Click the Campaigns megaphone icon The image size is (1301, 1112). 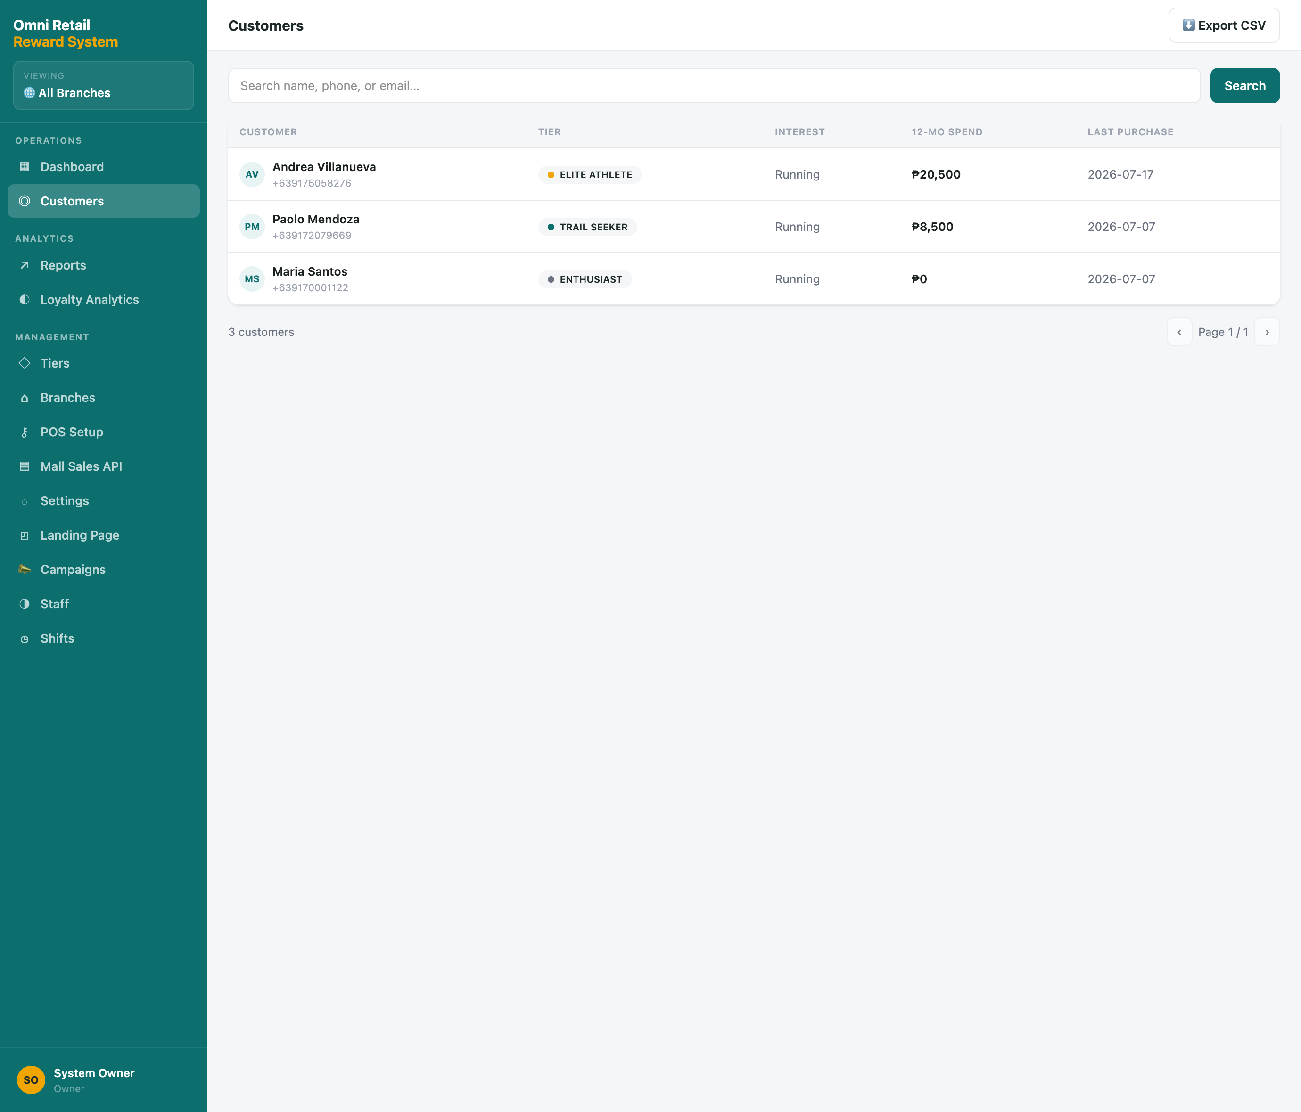(x=25, y=570)
